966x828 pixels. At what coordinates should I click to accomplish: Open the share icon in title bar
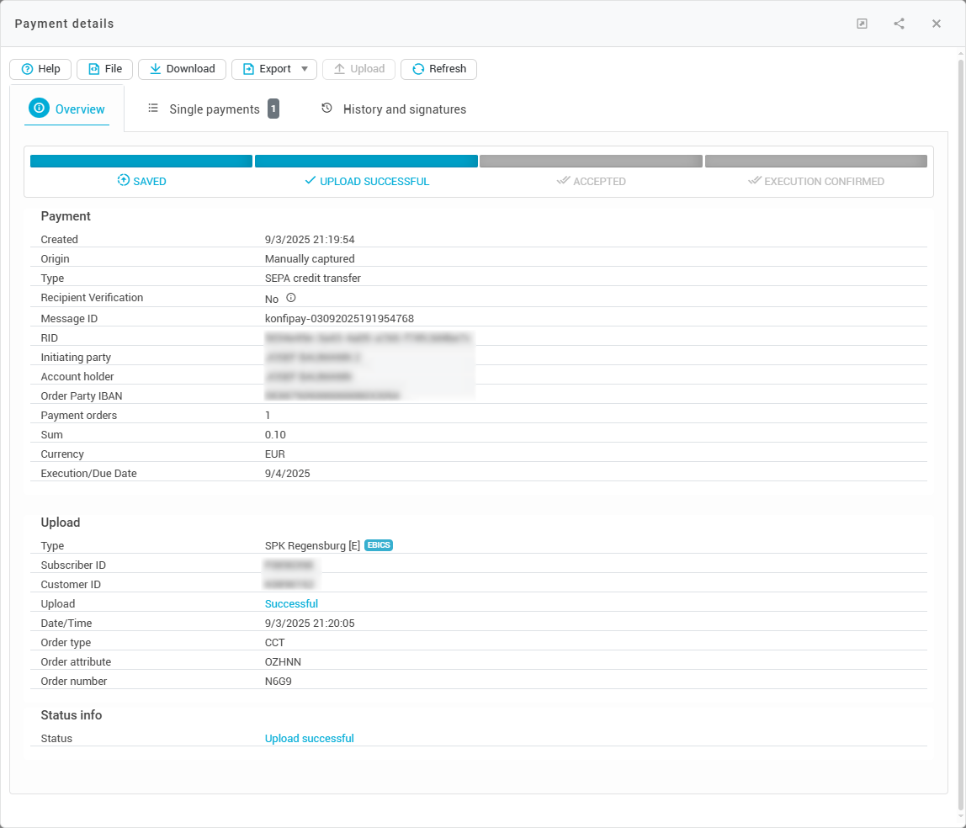[899, 24]
